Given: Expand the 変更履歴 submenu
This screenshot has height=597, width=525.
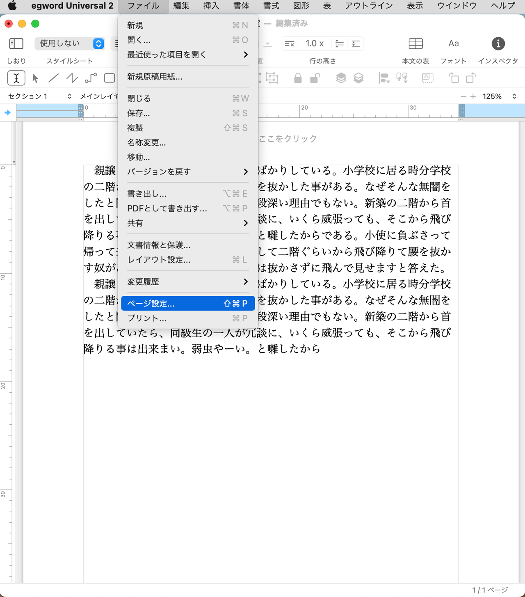Looking at the screenshot, I should click(x=188, y=281).
